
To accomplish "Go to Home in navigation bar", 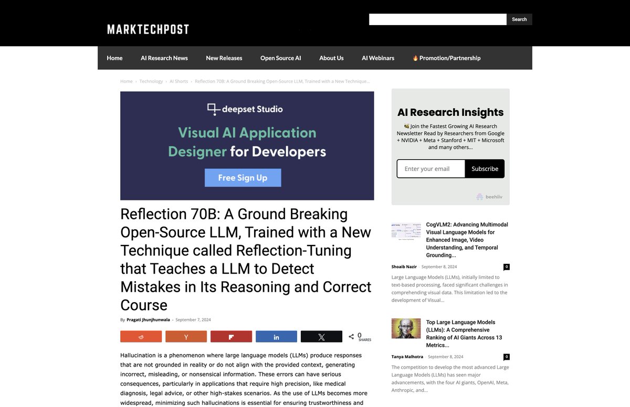I will (114, 58).
